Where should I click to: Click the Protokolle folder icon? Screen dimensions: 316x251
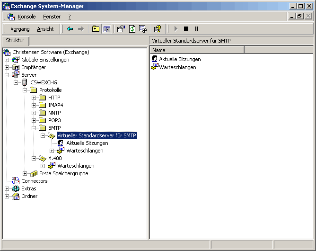(34, 90)
